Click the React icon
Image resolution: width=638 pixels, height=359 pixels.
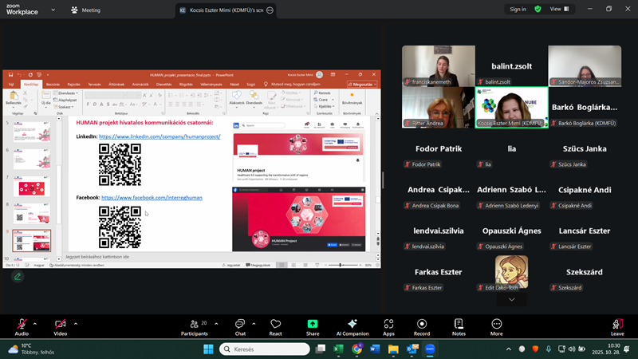click(276, 325)
